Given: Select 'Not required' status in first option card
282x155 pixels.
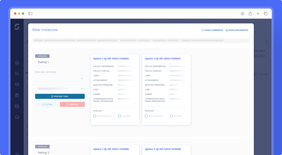Looking at the screenshot, I should pyautogui.click(x=95, y=116).
